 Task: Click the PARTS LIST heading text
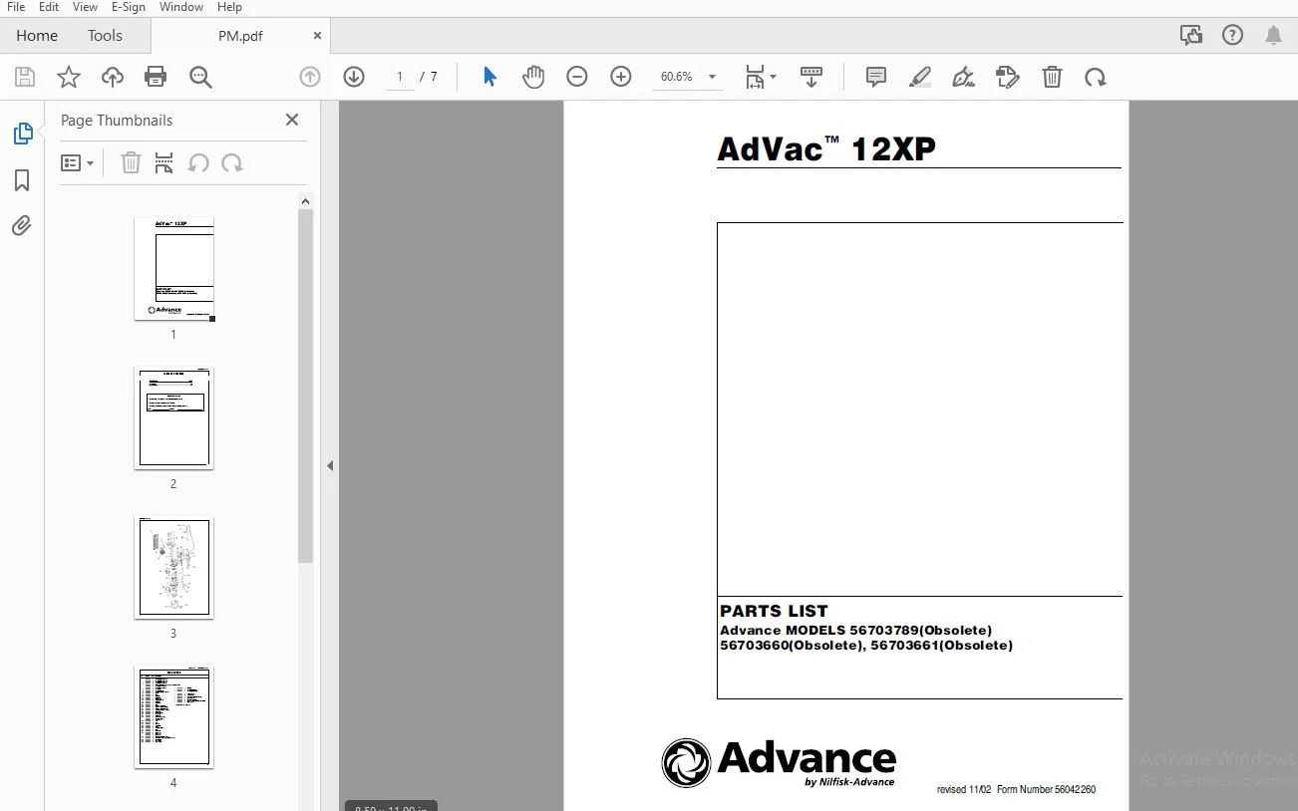775,611
